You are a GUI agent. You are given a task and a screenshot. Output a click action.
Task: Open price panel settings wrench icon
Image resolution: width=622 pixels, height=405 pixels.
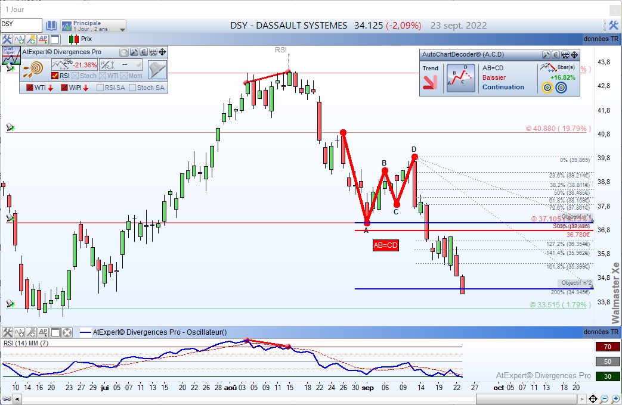coord(7,39)
